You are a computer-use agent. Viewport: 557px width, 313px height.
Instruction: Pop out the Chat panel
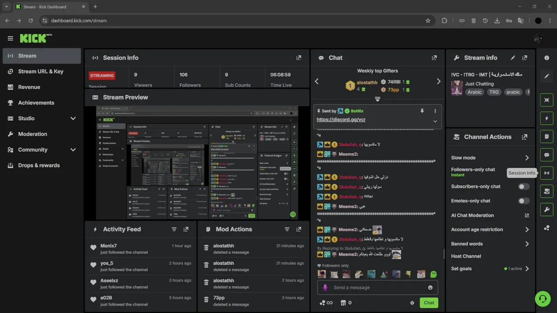434,58
